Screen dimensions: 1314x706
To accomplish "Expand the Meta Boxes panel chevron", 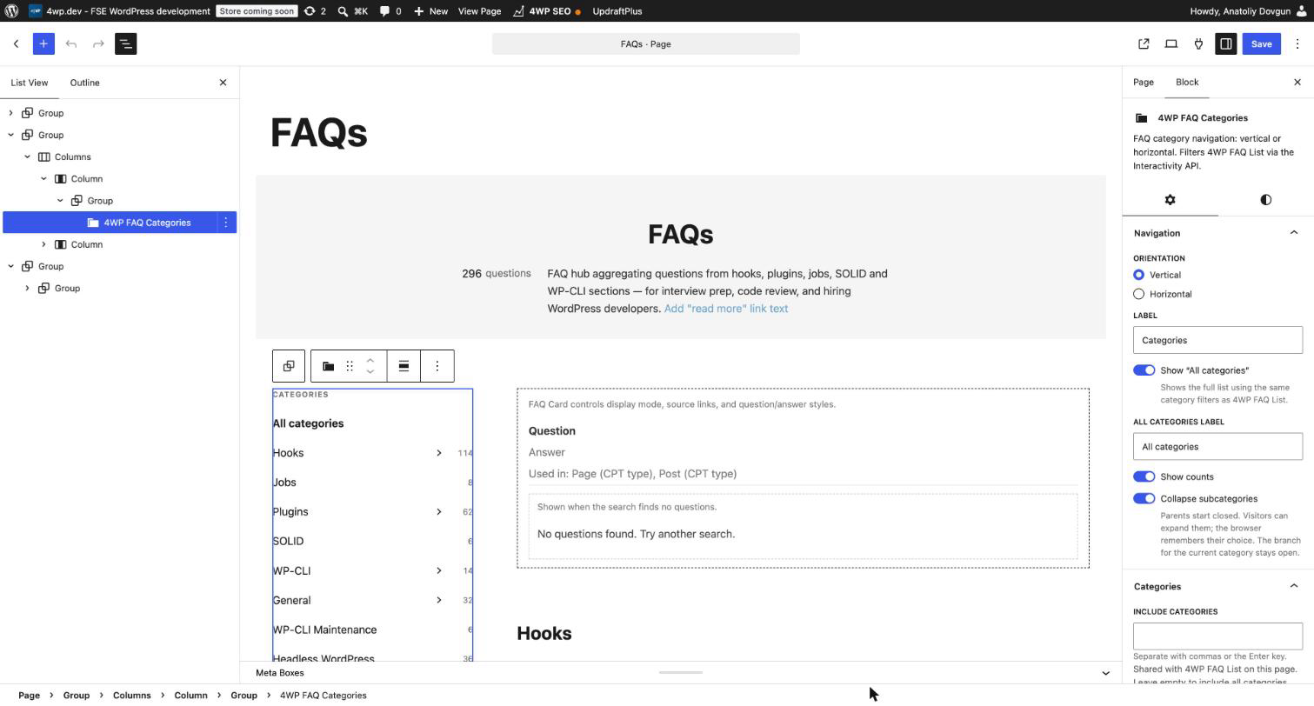I will tap(1105, 673).
